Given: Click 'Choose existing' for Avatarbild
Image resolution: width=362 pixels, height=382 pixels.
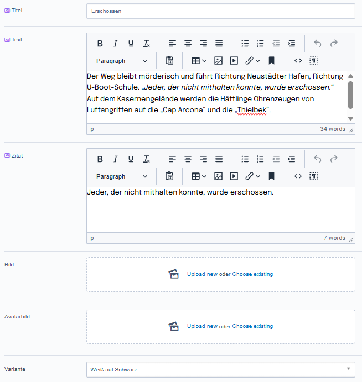Looking at the screenshot, I should [x=252, y=326].
